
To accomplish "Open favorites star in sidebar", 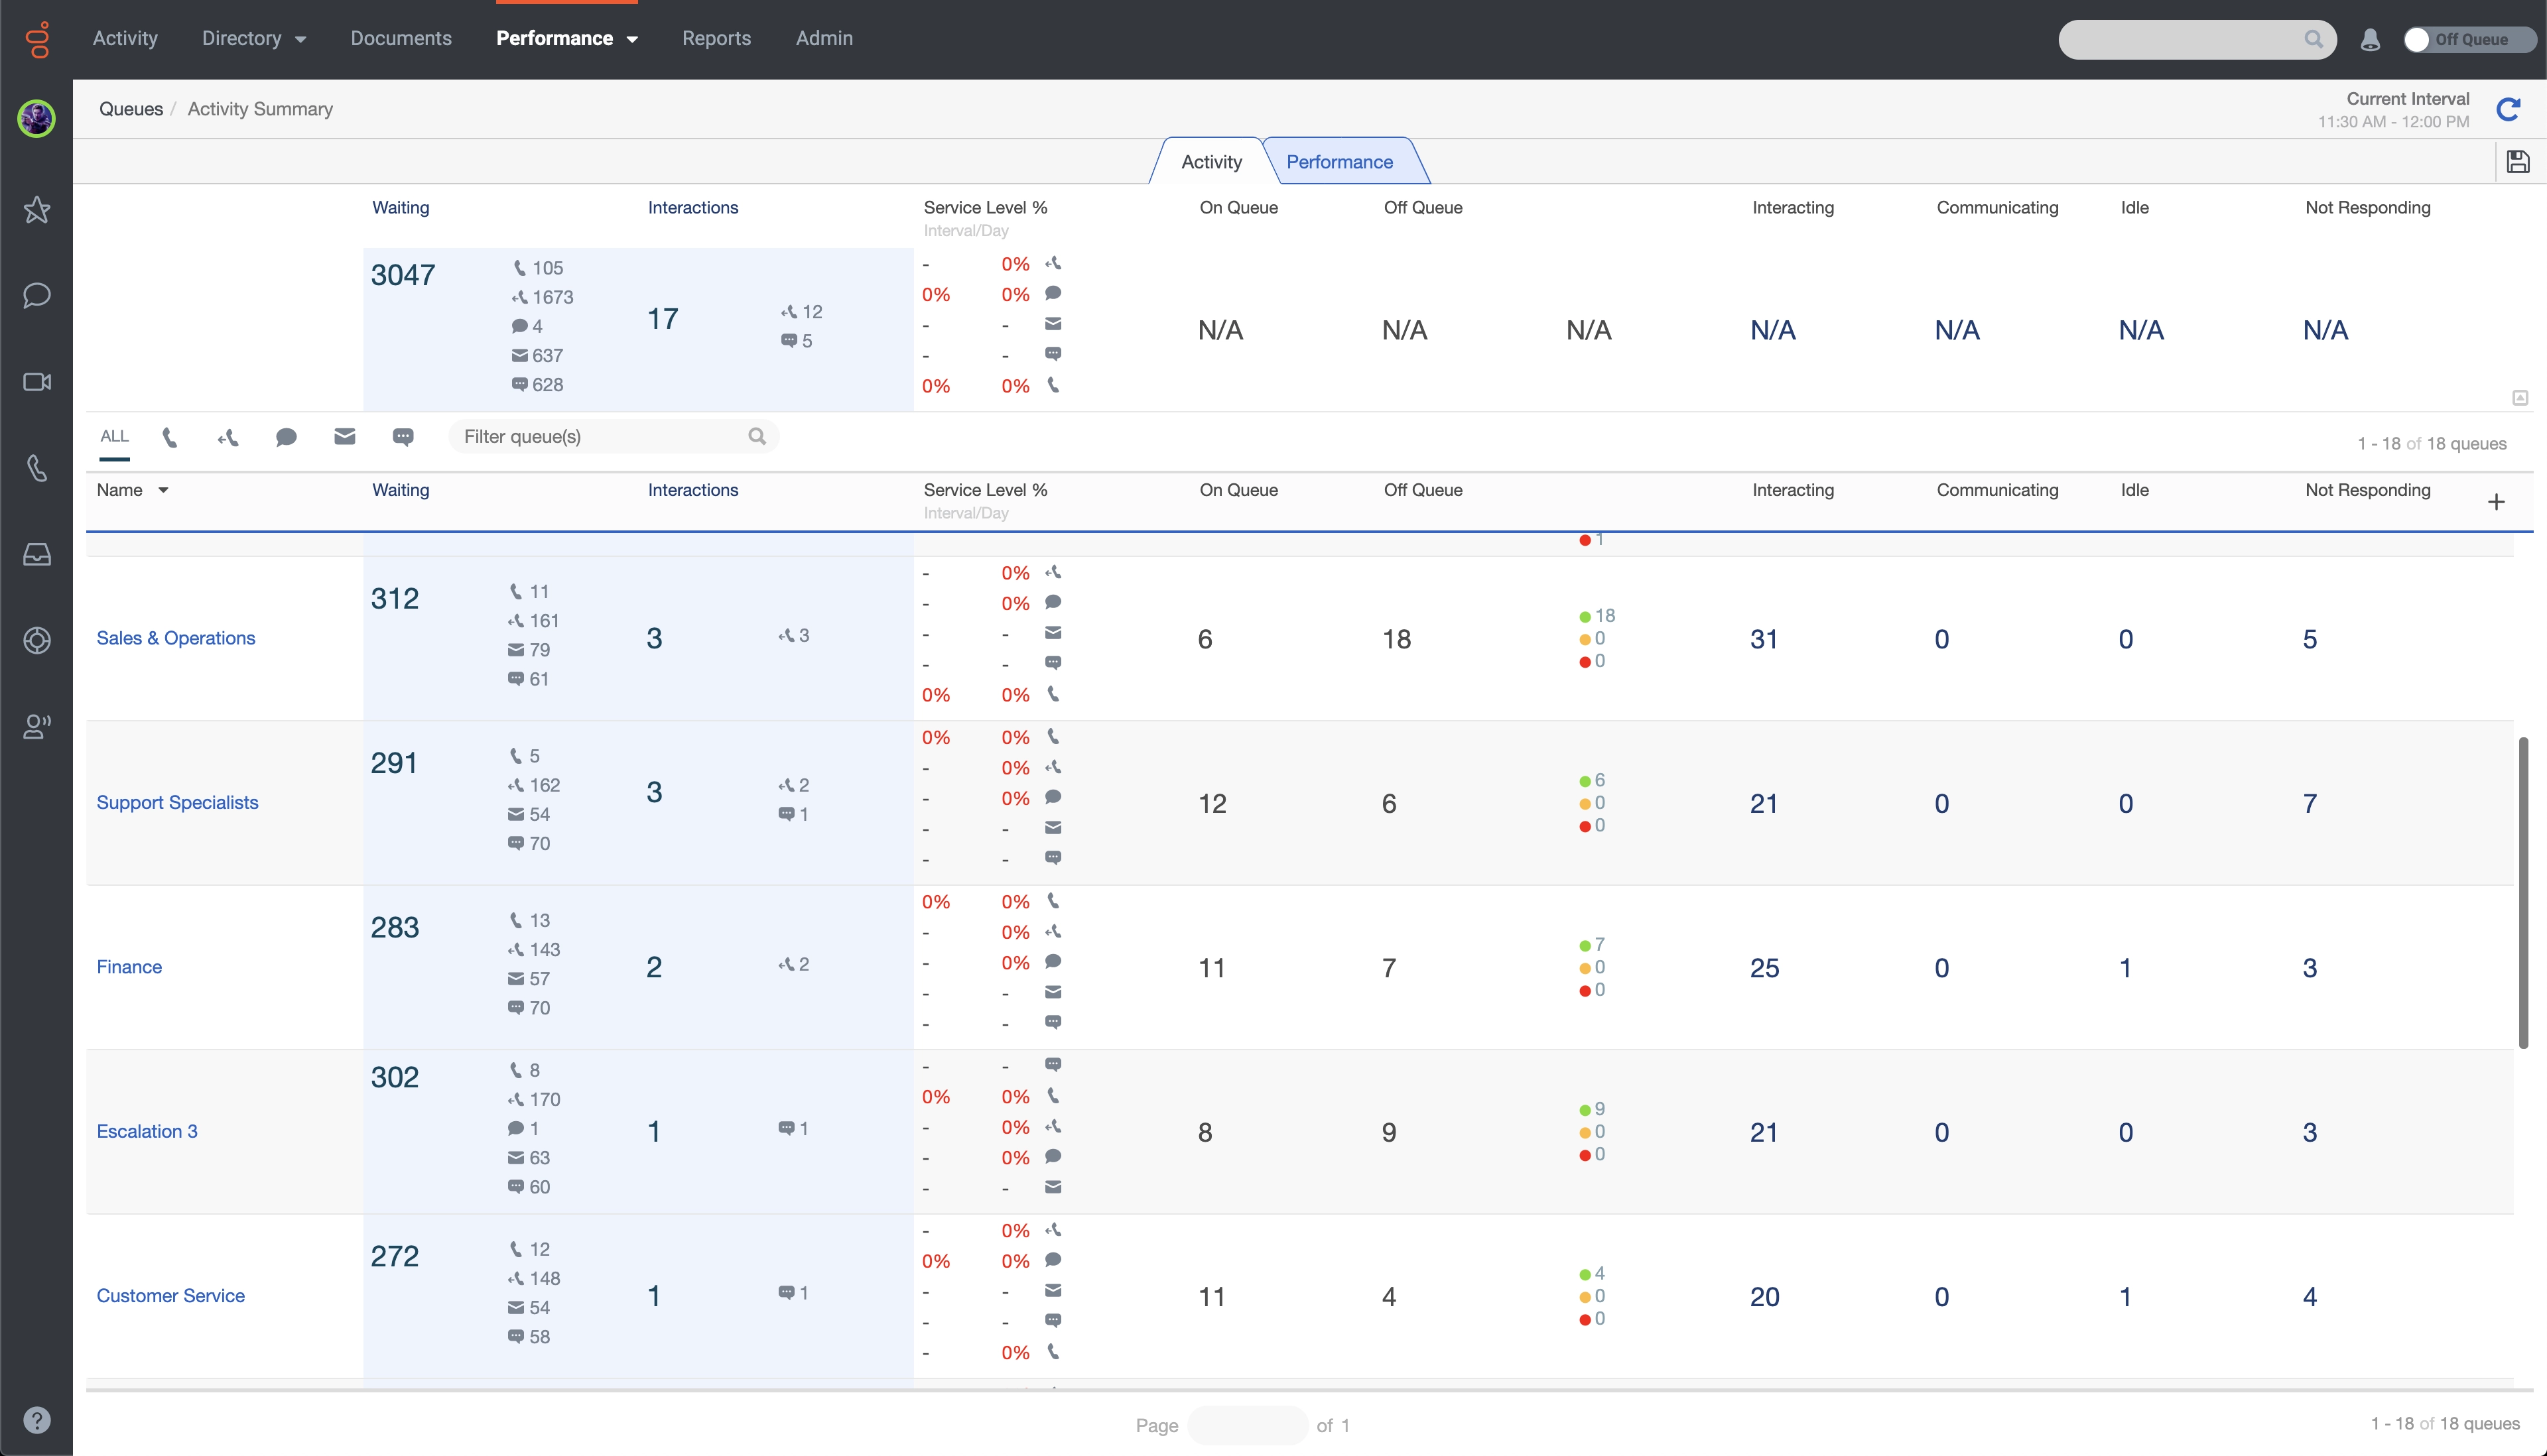I will tap(37, 209).
